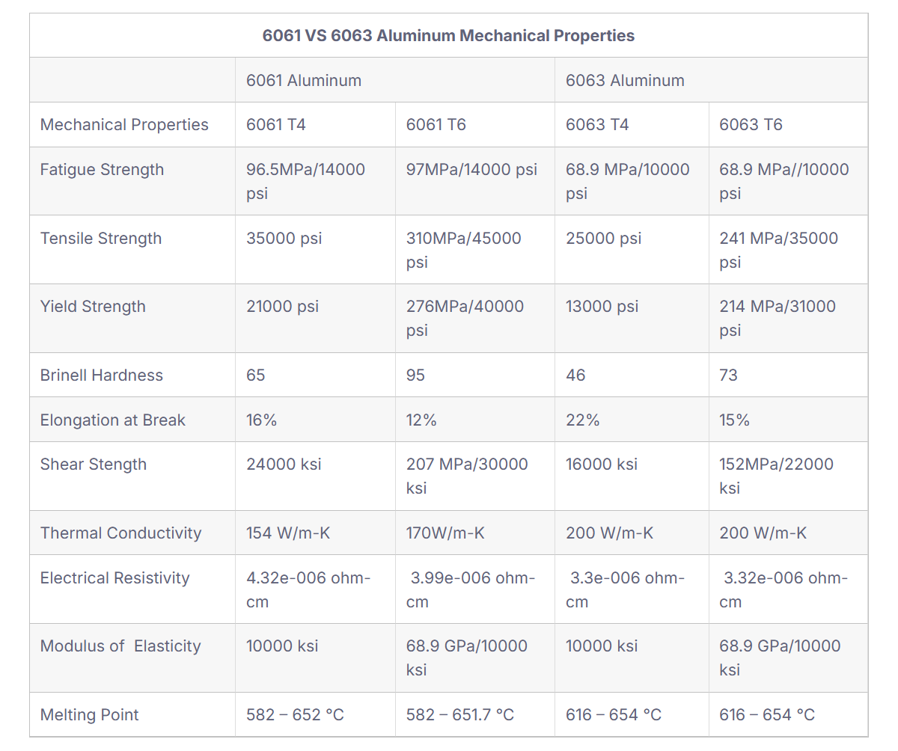The width and height of the screenshot is (898, 751).
Task: Select the '13000 psi' yield strength cell
Action: (602, 306)
